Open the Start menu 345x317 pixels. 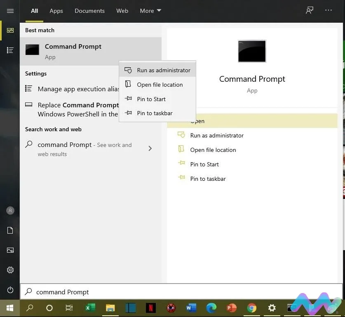point(9,308)
